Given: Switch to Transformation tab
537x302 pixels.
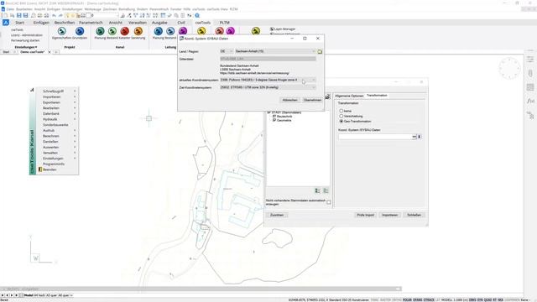Looking at the screenshot, I should [x=377, y=96].
